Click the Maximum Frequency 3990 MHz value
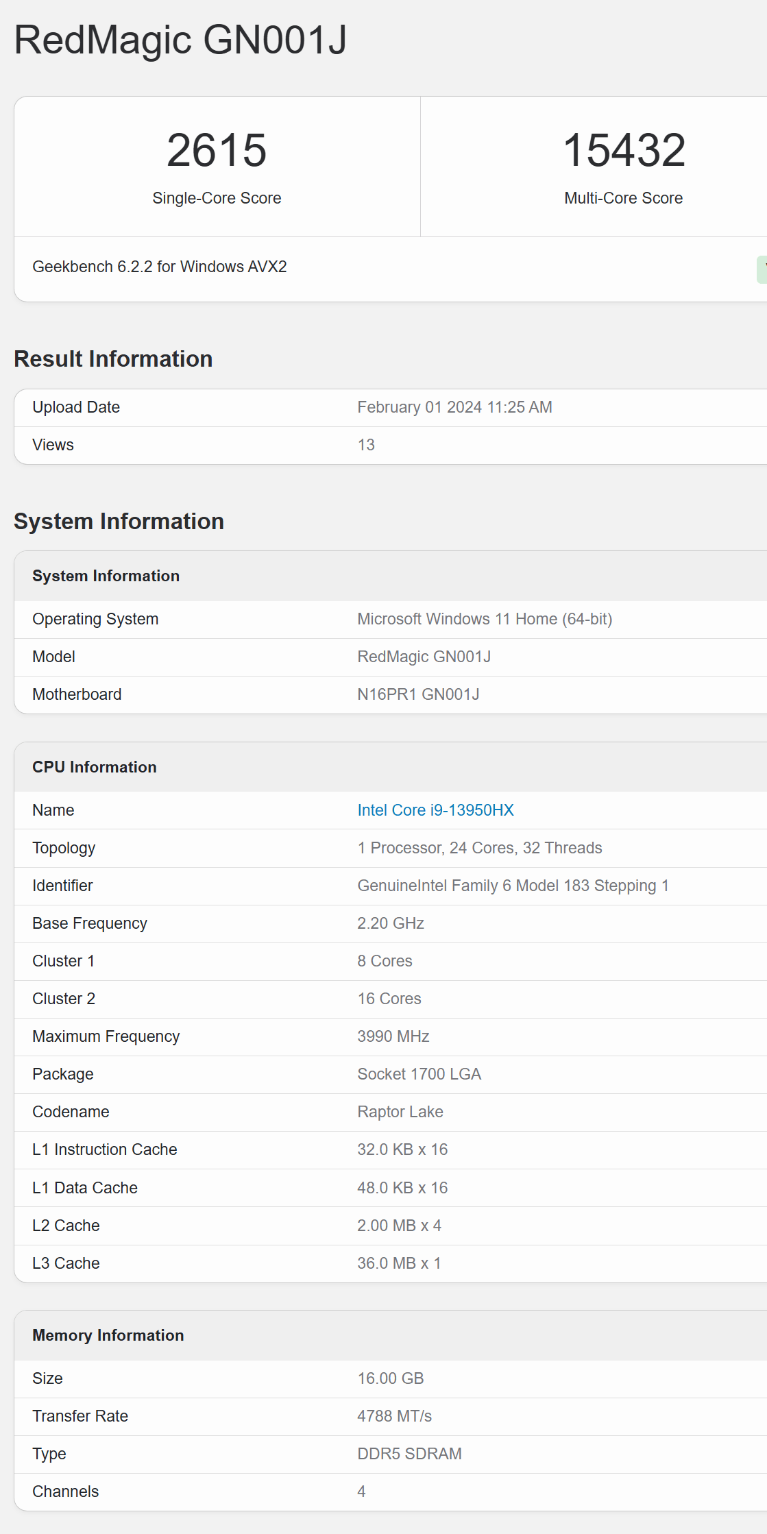Screen dimensions: 767x1534 pyautogui.click(x=393, y=1036)
